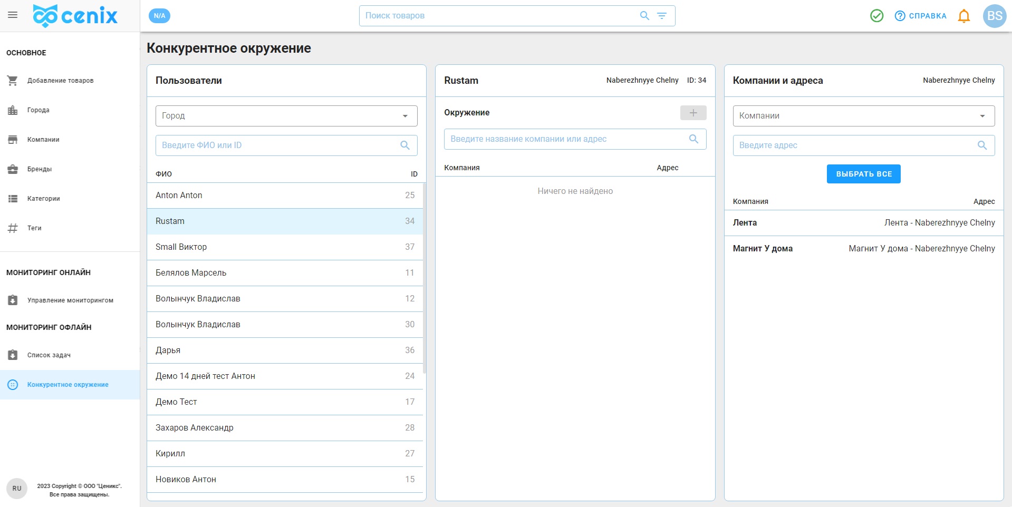Click the product search magnifier icon
This screenshot has width=1012, height=507.
click(x=644, y=16)
